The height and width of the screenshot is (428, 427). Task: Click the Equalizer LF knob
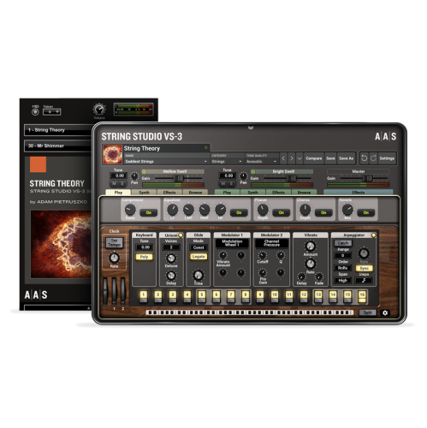pos(173,210)
